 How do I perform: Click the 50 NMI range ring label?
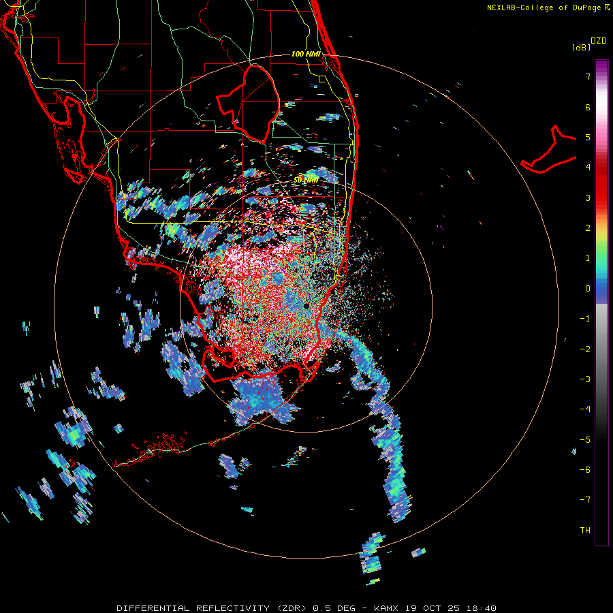point(306,180)
